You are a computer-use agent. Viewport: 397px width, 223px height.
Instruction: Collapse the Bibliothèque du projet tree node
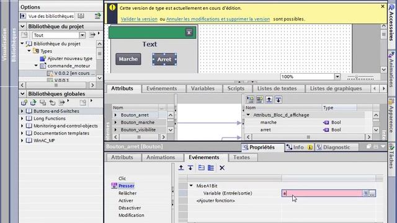point(22,44)
